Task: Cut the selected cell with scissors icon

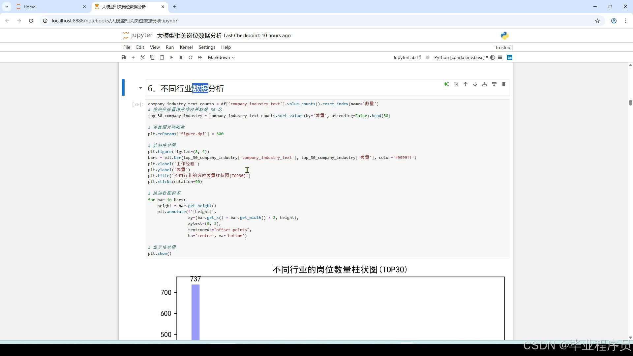Action: pos(143,57)
